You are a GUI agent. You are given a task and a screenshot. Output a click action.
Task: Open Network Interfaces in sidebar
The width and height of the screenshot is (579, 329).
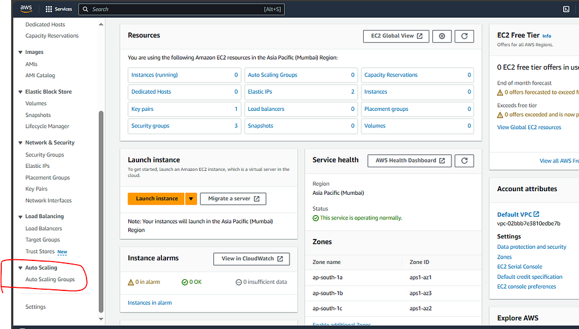point(48,200)
